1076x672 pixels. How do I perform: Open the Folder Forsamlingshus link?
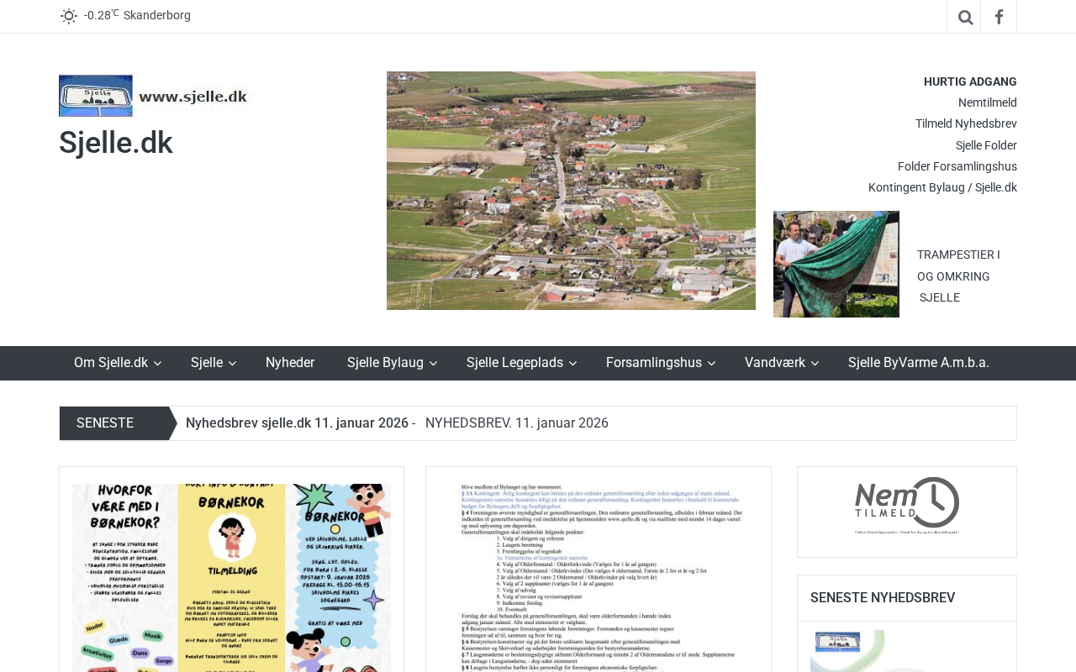tap(957, 166)
